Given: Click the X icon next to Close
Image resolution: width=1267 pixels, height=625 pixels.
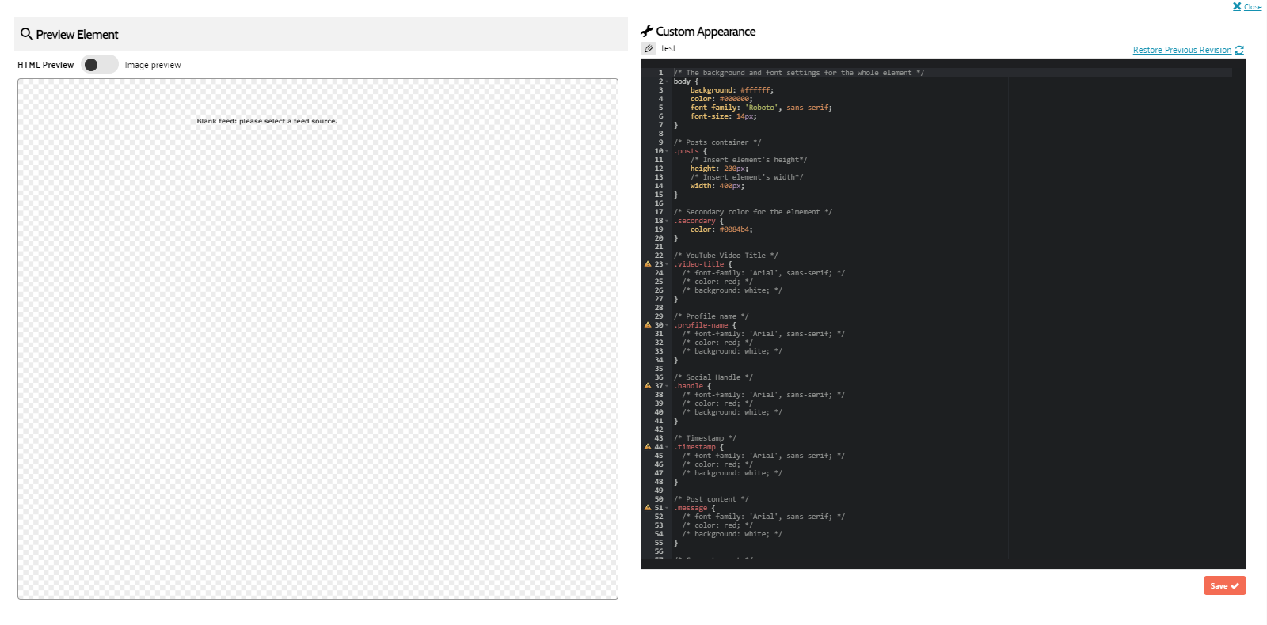Looking at the screenshot, I should click(x=1237, y=6).
